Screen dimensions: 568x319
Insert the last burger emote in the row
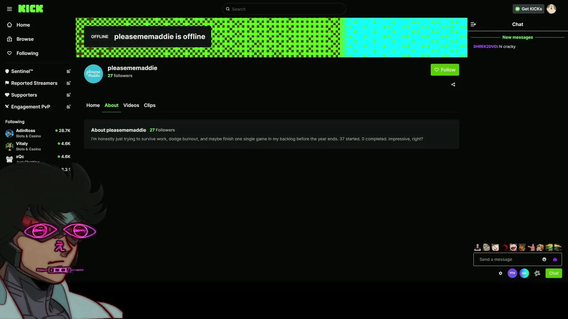pyautogui.click(x=558, y=247)
